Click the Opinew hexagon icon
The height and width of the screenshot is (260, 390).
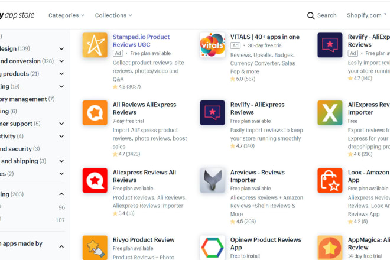coord(212,248)
